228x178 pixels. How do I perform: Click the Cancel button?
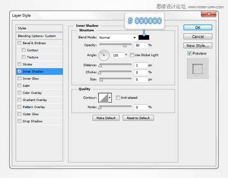pos(198,37)
